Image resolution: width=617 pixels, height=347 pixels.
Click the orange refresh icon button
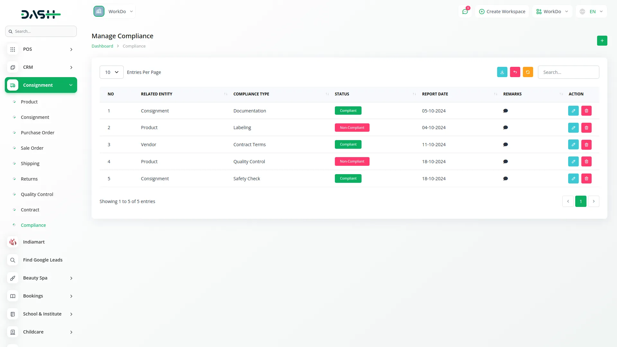click(528, 72)
